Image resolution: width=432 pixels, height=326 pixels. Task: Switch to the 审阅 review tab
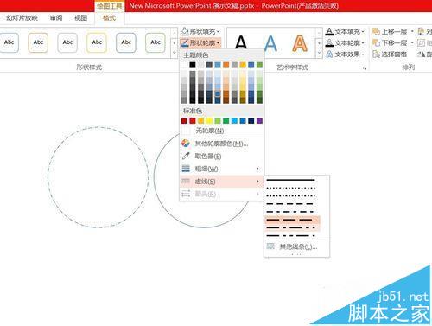click(56, 18)
